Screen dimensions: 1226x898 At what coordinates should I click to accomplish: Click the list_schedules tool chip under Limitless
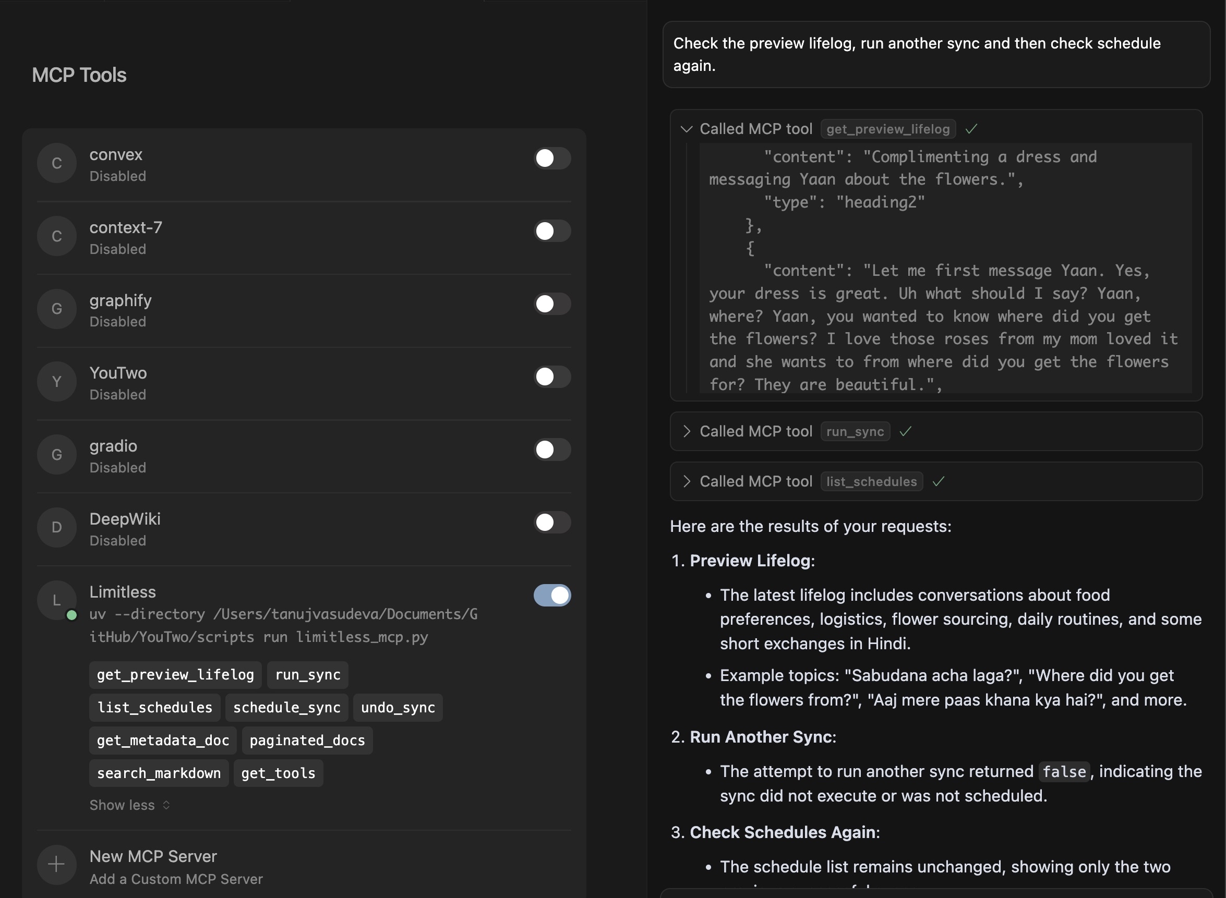[x=154, y=707]
